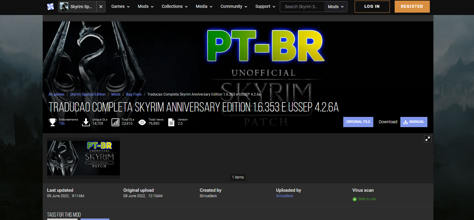Remove the Skyrim Special Edition game filter
This screenshot has width=474, height=220.
(101, 7)
